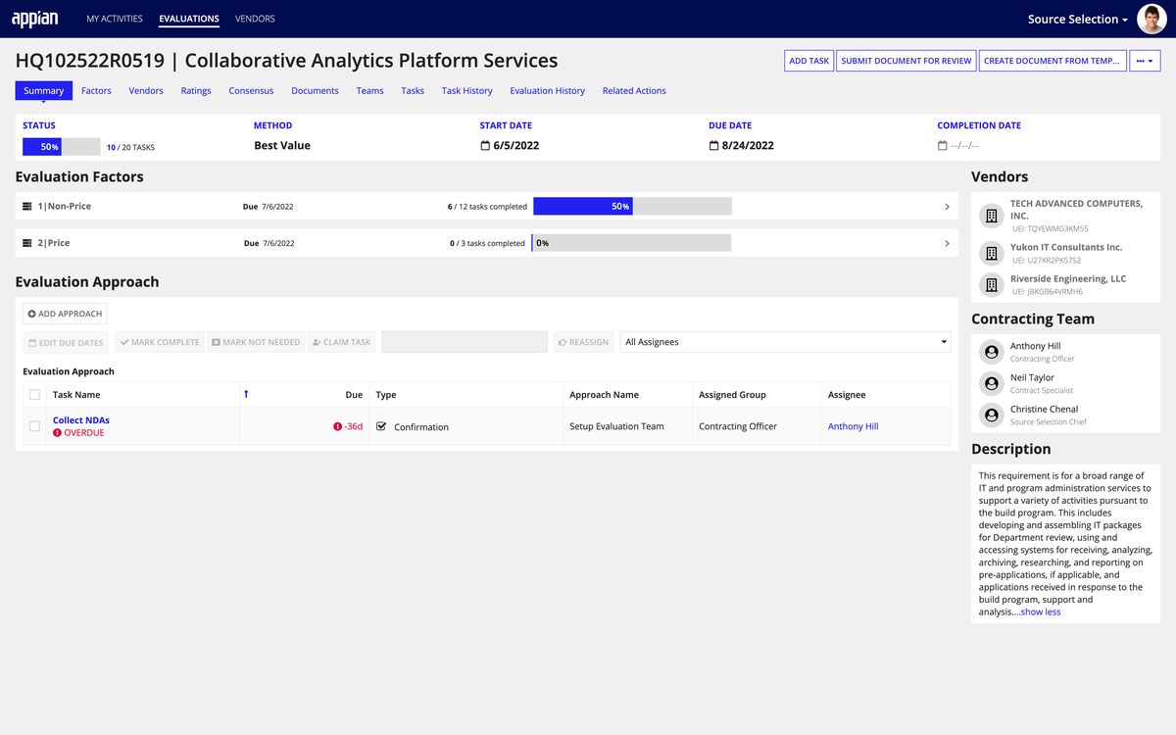Check the Collect NDAs task checkbox
This screenshot has height=735, width=1176.
tap(35, 426)
